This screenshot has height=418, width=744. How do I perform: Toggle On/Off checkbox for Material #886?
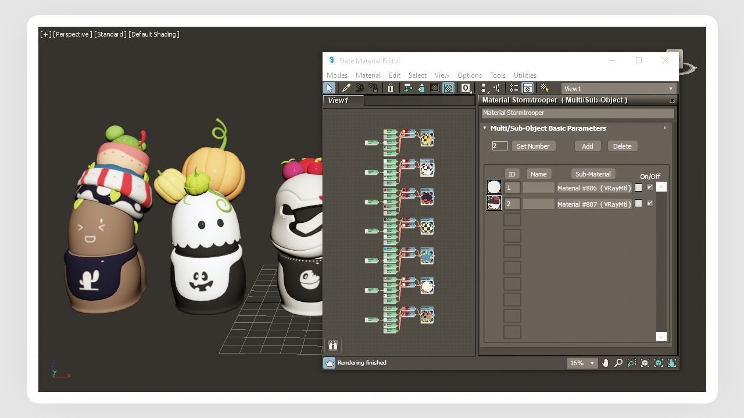[x=650, y=187]
